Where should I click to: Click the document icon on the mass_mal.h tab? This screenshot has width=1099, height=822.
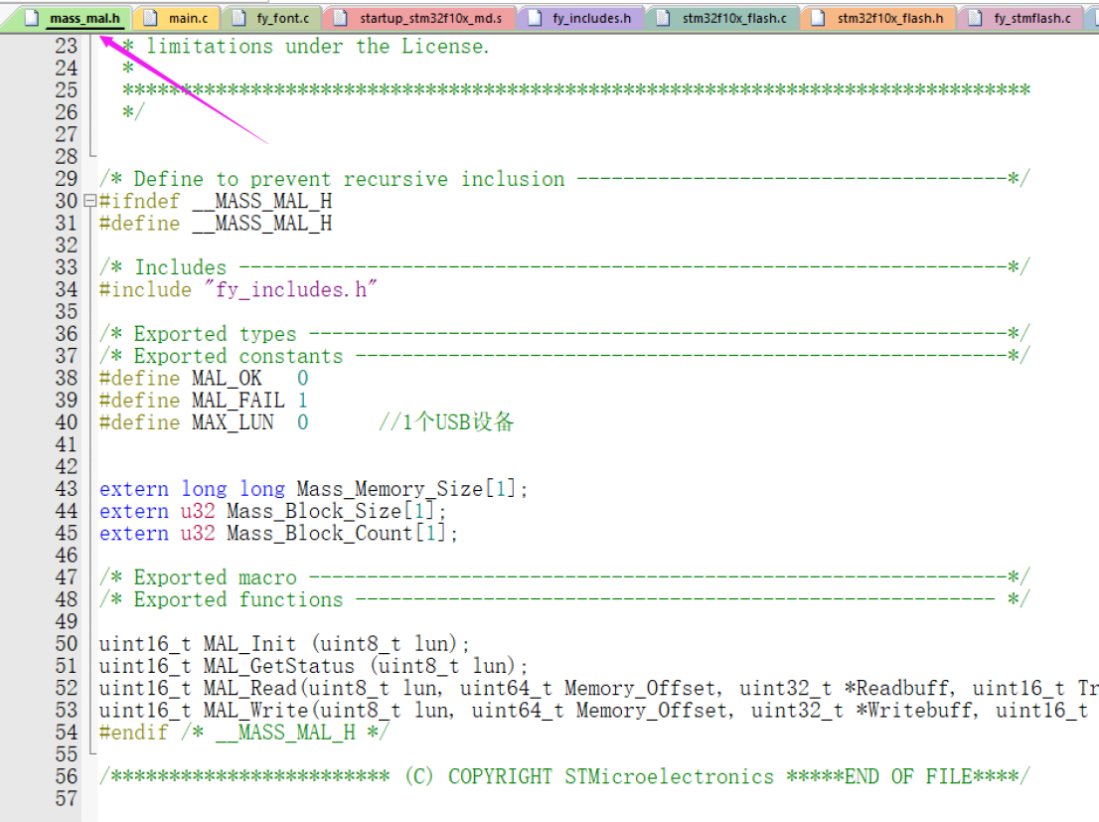pyautogui.click(x=31, y=17)
